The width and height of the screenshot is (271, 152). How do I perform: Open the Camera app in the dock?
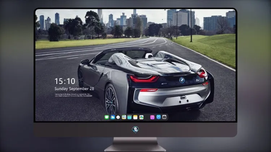tap(164, 117)
